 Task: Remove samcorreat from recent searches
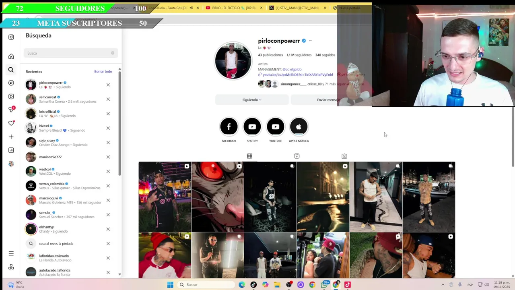coord(108,99)
